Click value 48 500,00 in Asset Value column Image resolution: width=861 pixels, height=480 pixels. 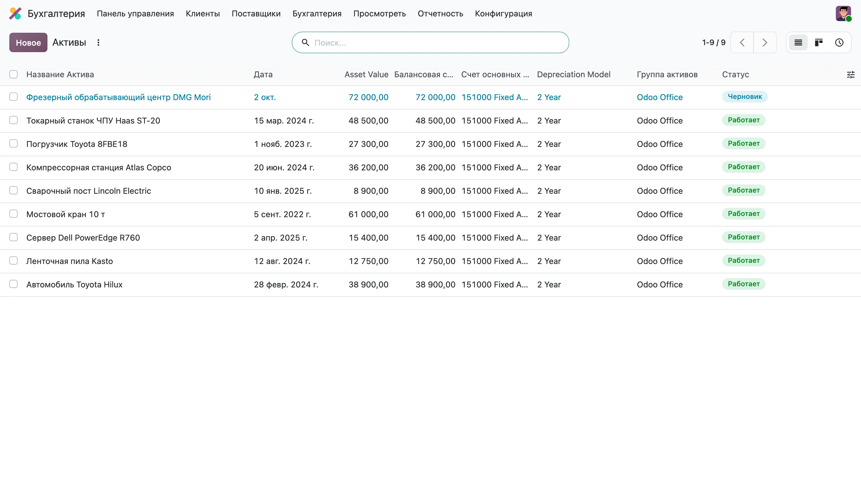368,121
